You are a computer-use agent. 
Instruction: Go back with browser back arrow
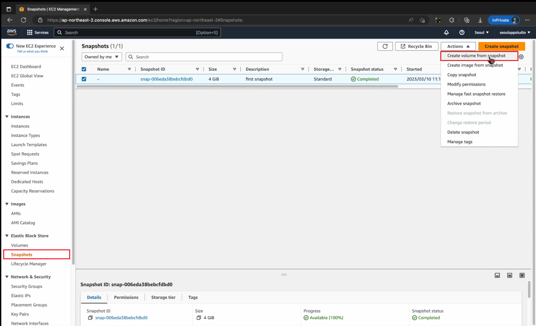point(10,20)
